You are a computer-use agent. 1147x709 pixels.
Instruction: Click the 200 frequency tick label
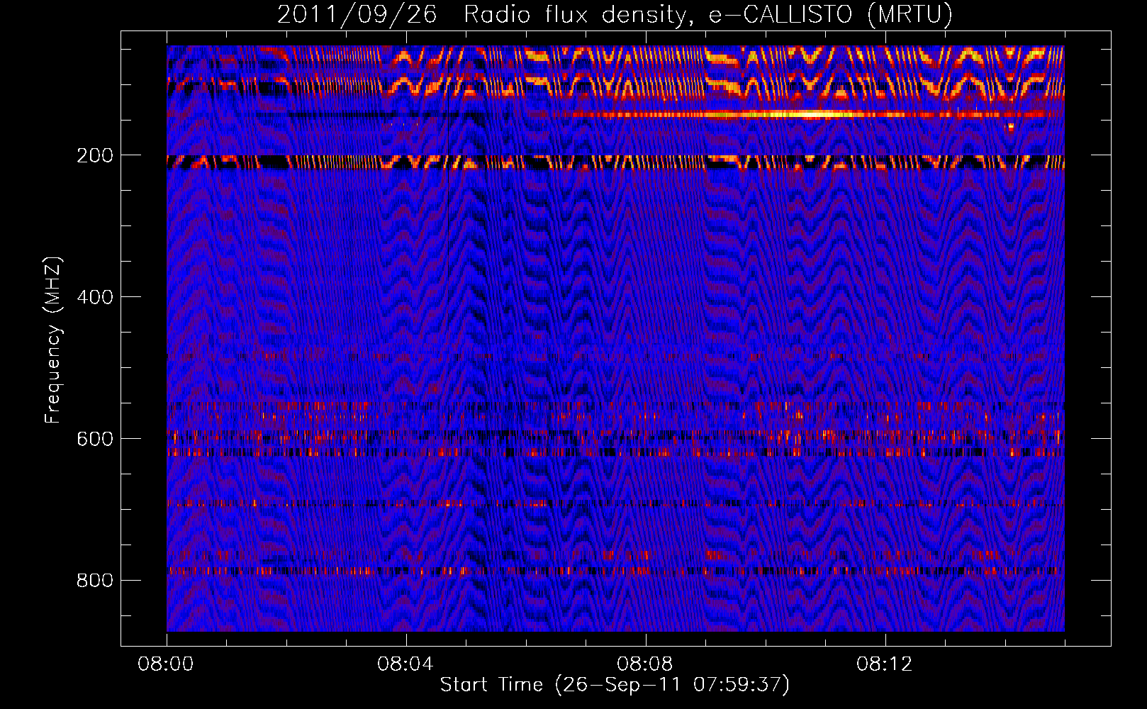(x=95, y=155)
